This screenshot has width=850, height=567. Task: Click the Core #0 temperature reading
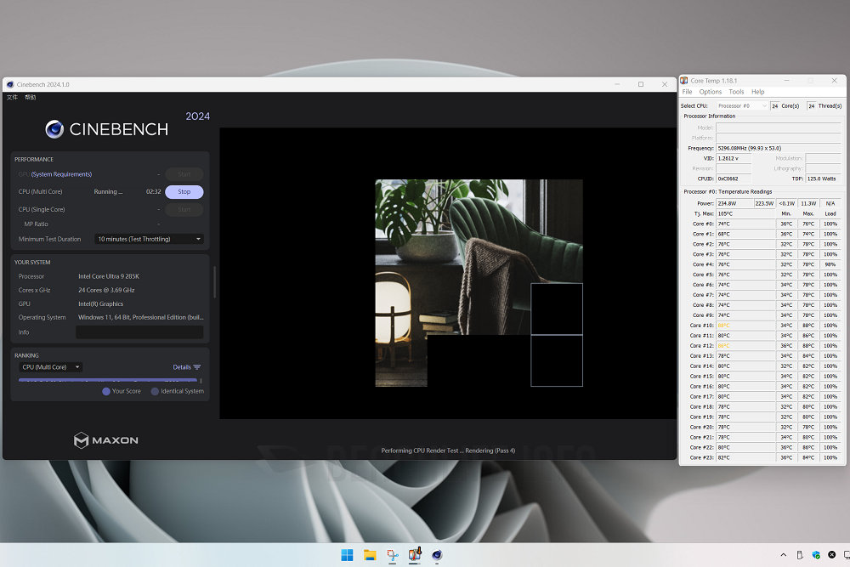click(745, 224)
